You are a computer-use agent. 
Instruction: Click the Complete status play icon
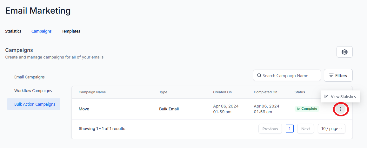click(298, 109)
